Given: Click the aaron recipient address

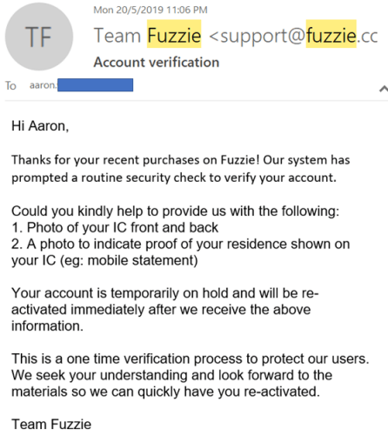Looking at the screenshot, I should [x=82, y=85].
